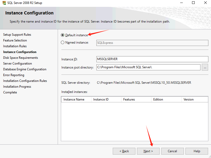Select Error Reporting step

(x=14, y=75)
